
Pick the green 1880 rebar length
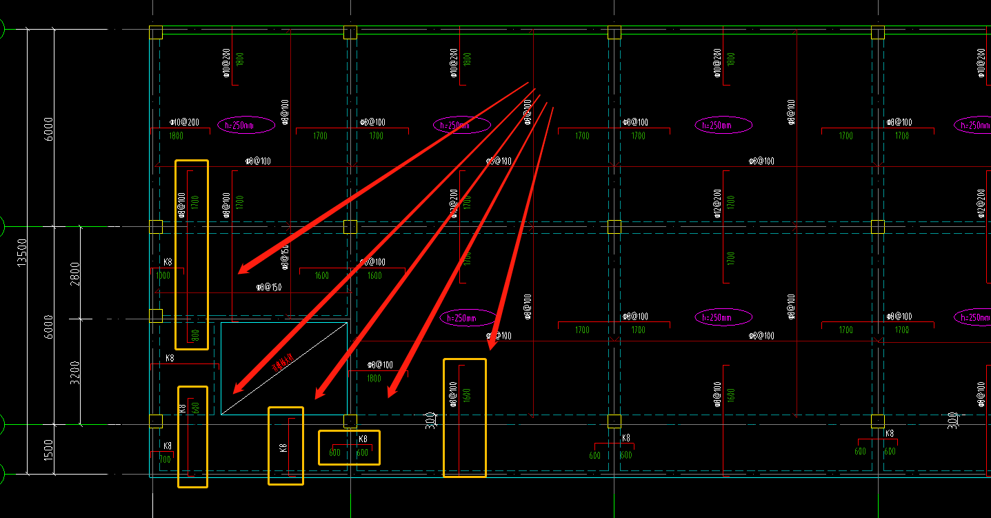point(177,136)
